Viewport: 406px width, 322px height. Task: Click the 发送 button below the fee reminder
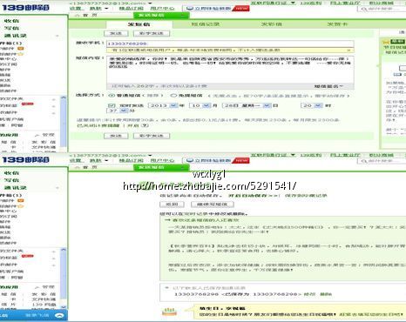(x=116, y=136)
